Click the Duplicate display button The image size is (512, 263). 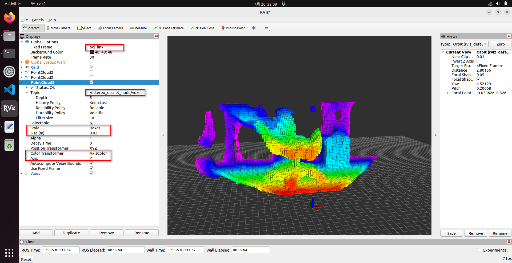click(x=71, y=233)
